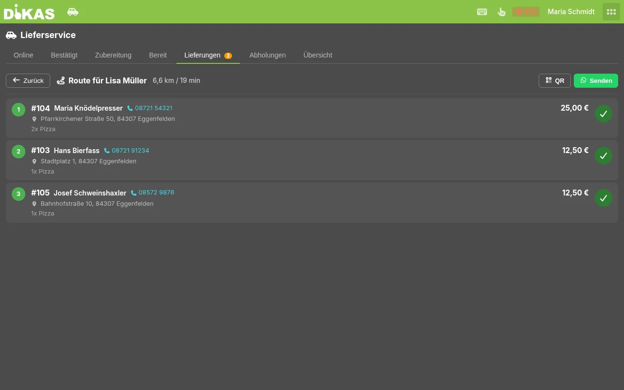Click the Route für Lisa Müller title
The image size is (624, 390).
coord(108,80)
